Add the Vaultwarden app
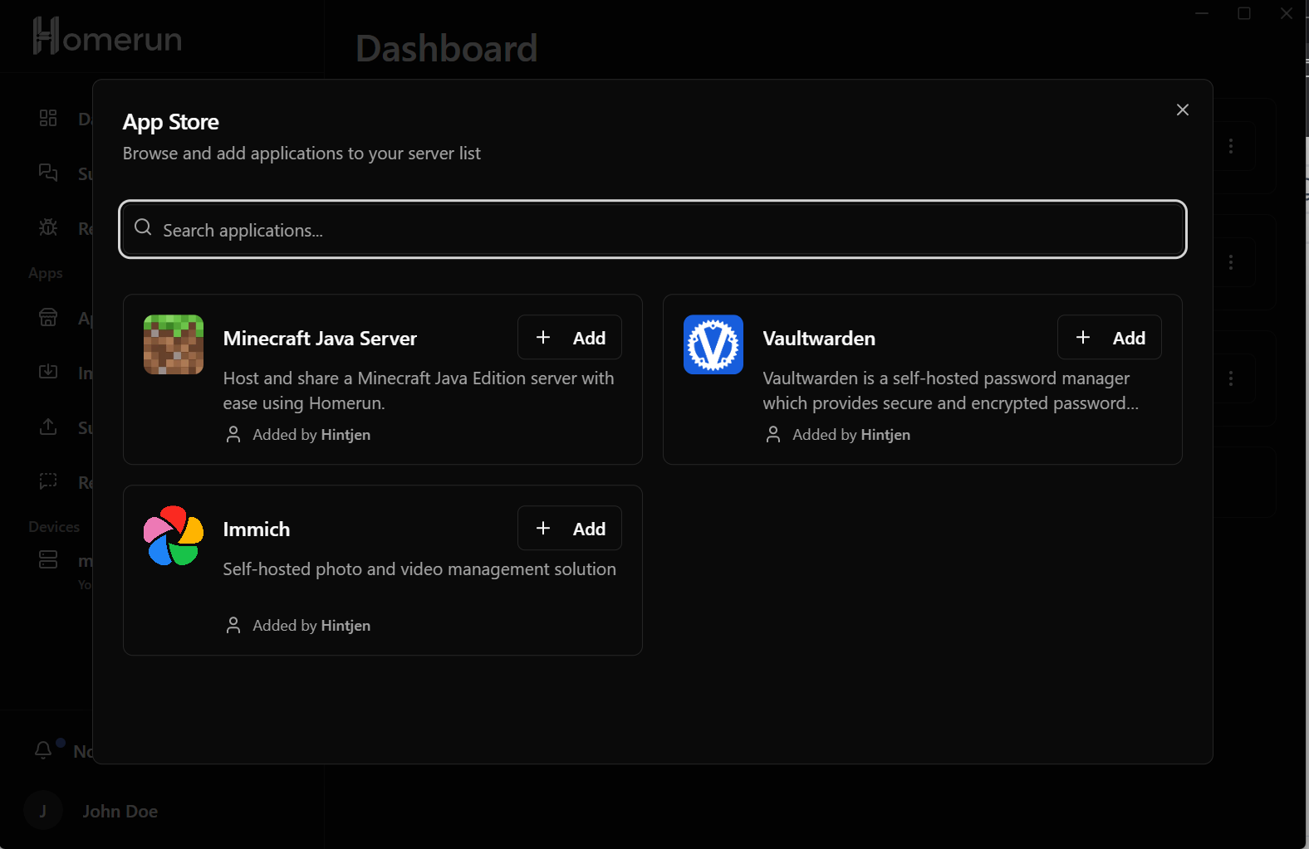The image size is (1309, 849). (x=1110, y=338)
